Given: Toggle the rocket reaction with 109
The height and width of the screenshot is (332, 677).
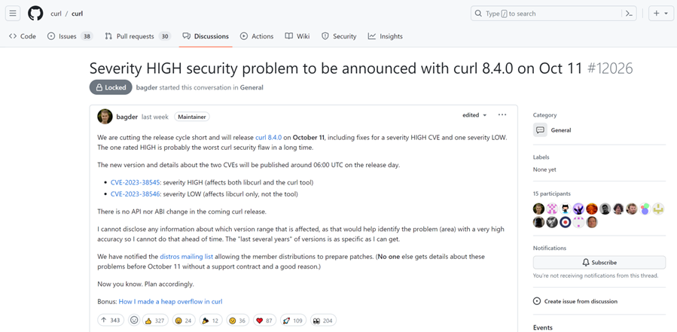Looking at the screenshot, I should (x=292, y=320).
